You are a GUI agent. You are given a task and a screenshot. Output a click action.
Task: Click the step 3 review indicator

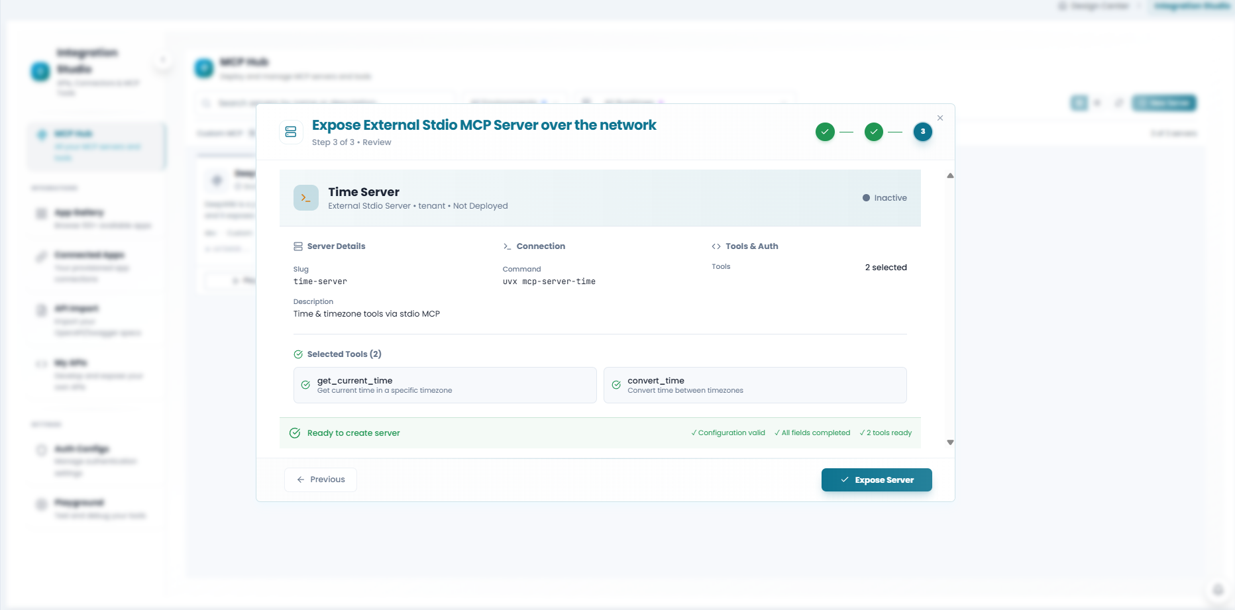tap(923, 132)
